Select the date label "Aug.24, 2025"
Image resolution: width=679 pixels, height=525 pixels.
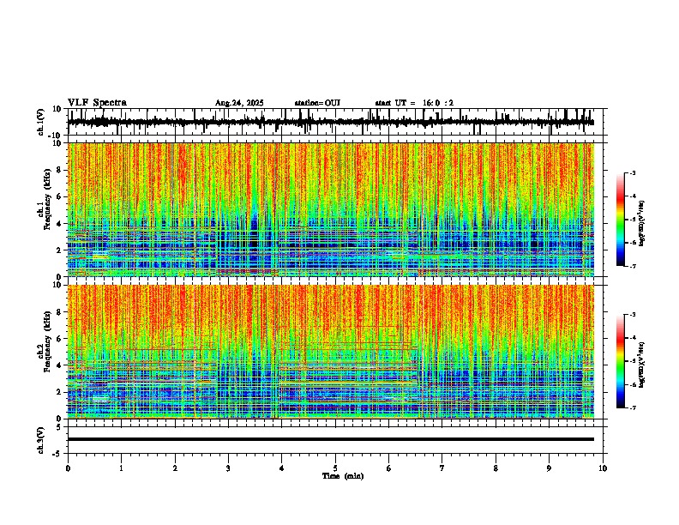point(239,103)
